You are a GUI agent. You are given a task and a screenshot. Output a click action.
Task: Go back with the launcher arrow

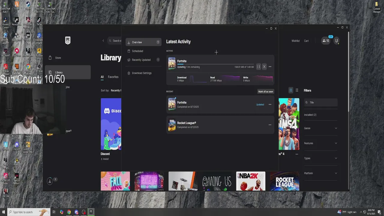103,41
